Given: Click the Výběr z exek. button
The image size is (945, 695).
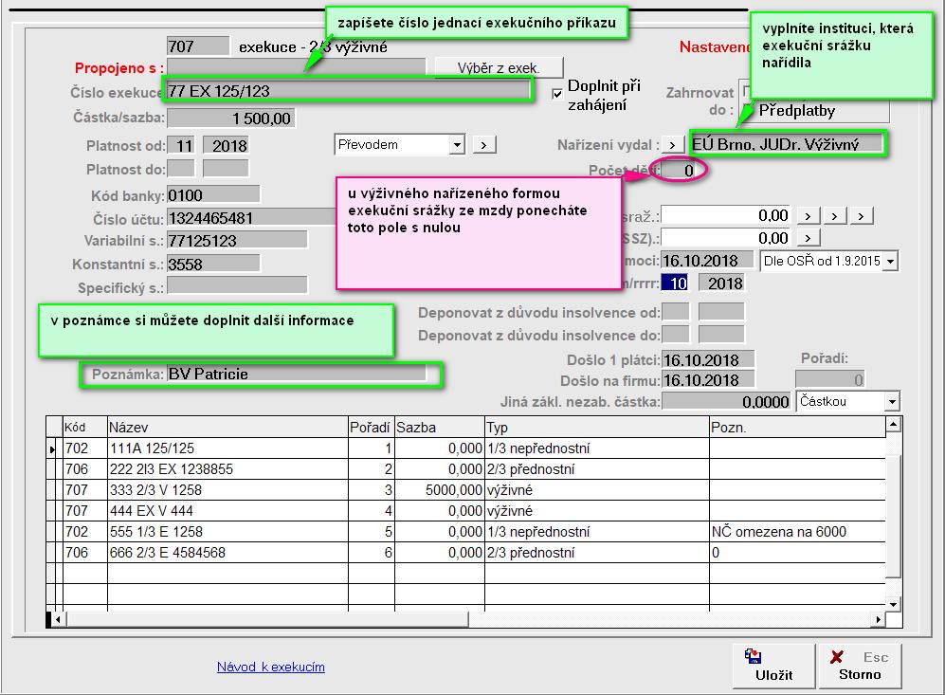Looking at the screenshot, I should tap(499, 68).
